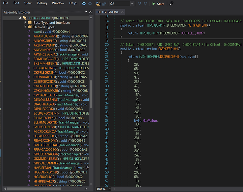Select method CLEEPGFOEDF() void

pyautogui.click(x=59, y=82)
